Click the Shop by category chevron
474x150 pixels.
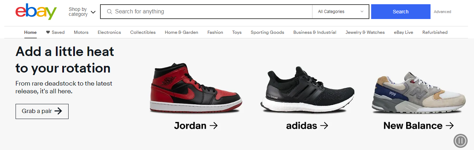point(93,12)
